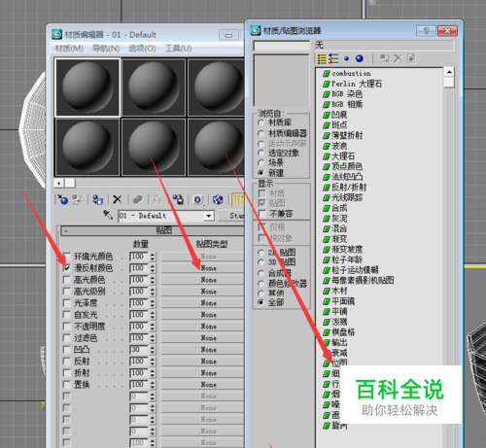Click 漫反射颜色 None map button
This screenshot has width=486, height=448.
coord(202,268)
